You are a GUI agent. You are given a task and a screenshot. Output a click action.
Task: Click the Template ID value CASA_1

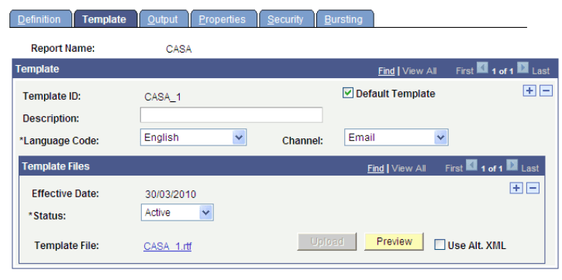(x=163, y=97)
